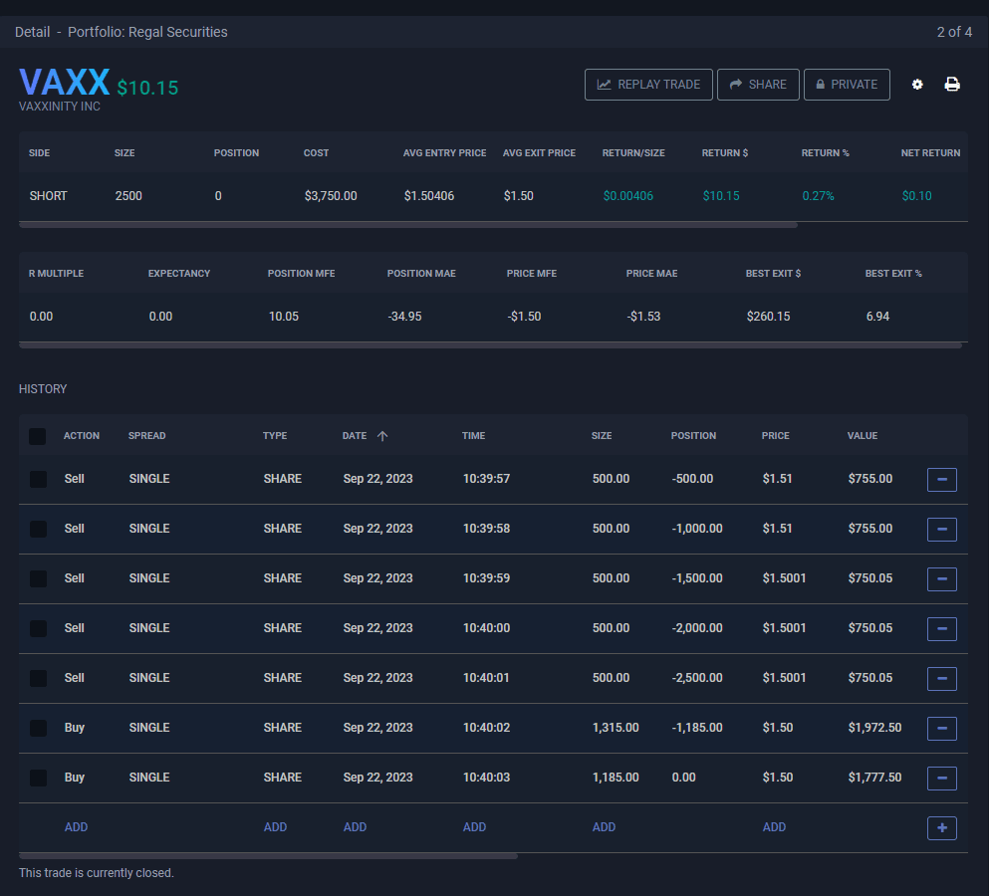Toggle the select-all checkbox in History header

point(38,436)
